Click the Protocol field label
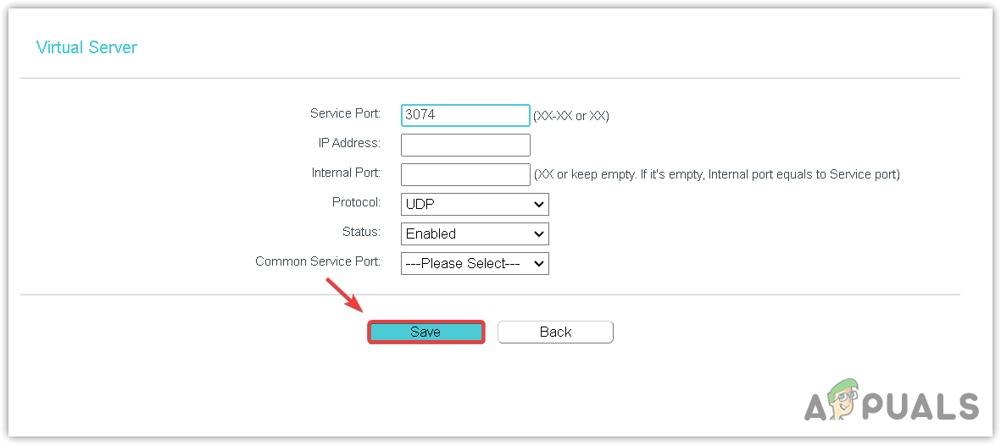 click(x=356, y=202)
